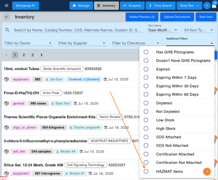Click the Workgroup #1 button
This screenshot has height=180, width=218.
(x=26, y=6)
